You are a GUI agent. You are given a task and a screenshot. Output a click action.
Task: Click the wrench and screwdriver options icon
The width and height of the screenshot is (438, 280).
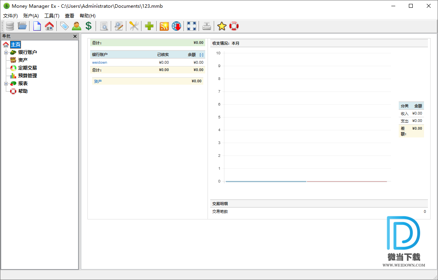(134, 26)
